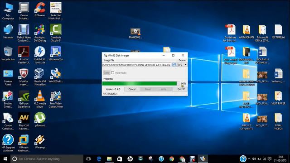The image size is (290, 163).
Task: Open the Canon CanoScan desktop shortcut
Action: point(8,121)
